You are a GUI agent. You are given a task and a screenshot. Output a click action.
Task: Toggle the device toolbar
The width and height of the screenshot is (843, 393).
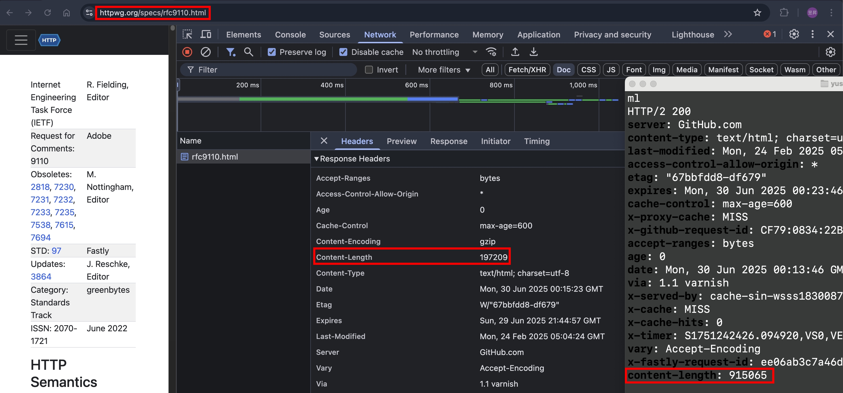point(206,34)
